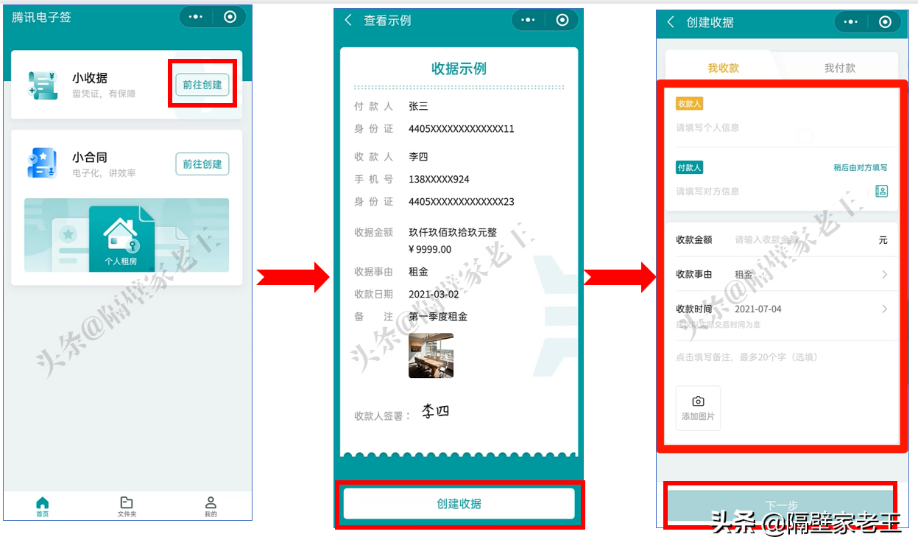Open the 收款时间 date picker chevron
918x551 pixels.
click(884, 309)
